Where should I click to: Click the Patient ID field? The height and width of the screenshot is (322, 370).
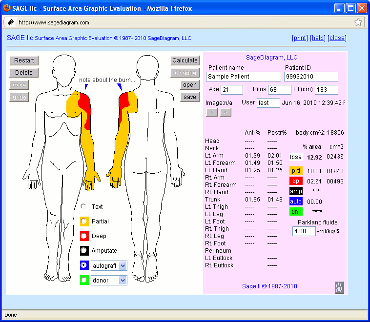311,77
